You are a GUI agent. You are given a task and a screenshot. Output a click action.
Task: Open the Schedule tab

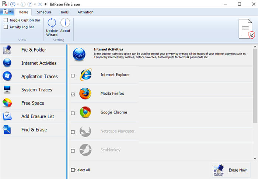44,12
